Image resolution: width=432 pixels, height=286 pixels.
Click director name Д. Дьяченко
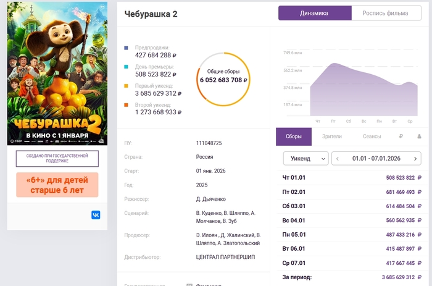(x=211, y=199)
